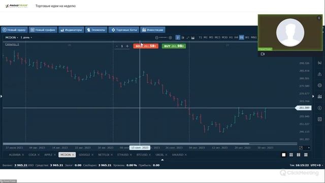Screen dimensions: 325x183
Task: Open the NETFLIX chart tab
Action: coord(104,155)
